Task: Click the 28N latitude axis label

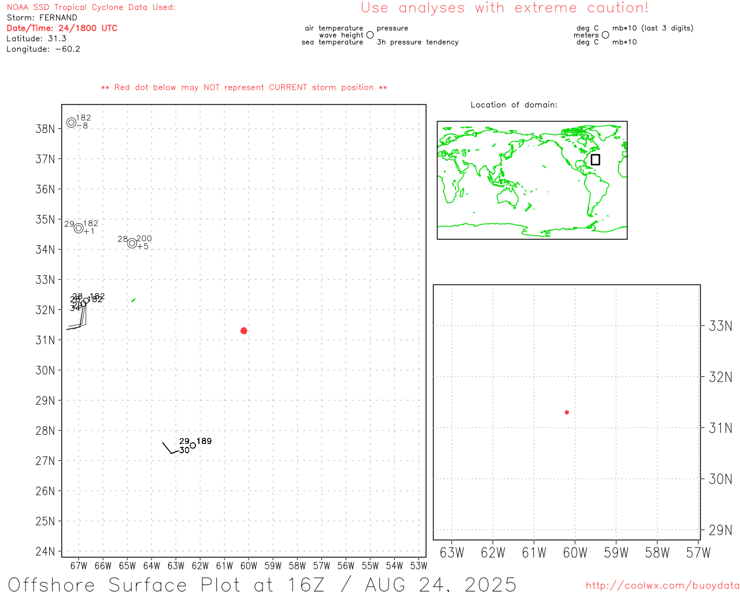Action: coord(46,431)
